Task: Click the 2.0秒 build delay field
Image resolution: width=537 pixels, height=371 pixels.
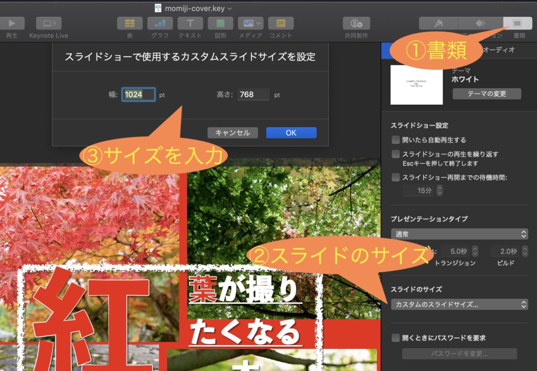Action: click(x=505, y=251)
